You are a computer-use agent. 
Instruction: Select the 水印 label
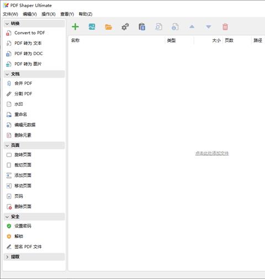click(x=19, y=104)
